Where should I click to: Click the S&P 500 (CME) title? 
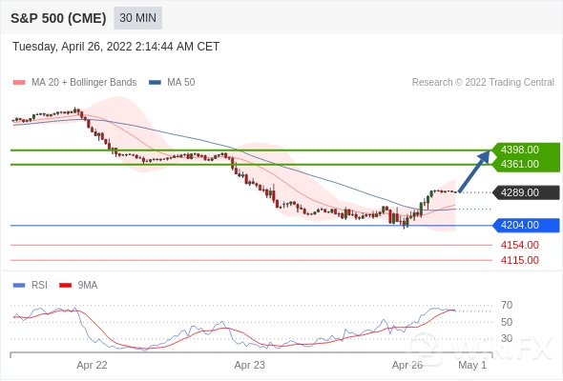(x=58, y=18)
